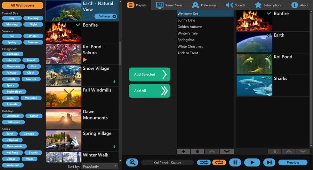This screenshot has width=313, height=170.
Task: Click the Add Selected button
Action: pyautogui.click(x=150, y=74)
